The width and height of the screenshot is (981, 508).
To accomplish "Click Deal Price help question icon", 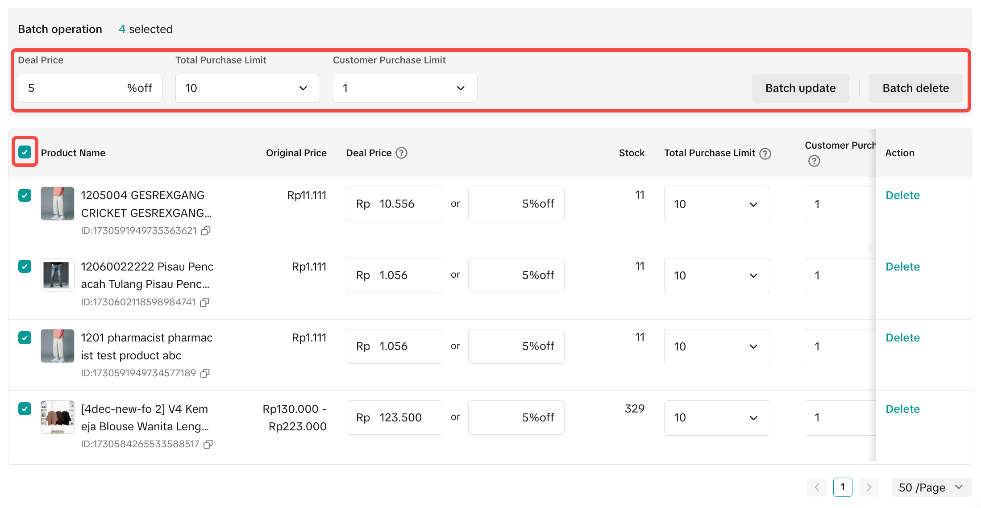I will (x=402, y=153).
